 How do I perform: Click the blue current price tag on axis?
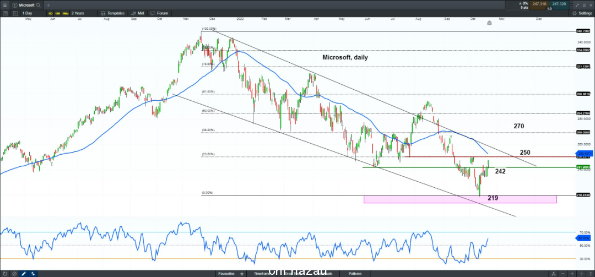(x=583, y=153)
